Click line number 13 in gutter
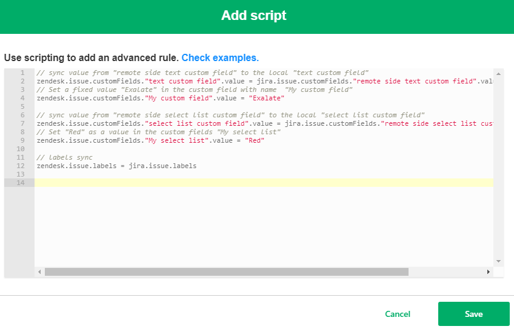The width and height of the screenshot is (514, 329). click(21, 174)
